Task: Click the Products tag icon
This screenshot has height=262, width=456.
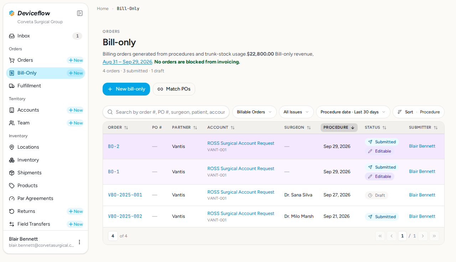Action: pyautogui.click(x=12, y=186)
